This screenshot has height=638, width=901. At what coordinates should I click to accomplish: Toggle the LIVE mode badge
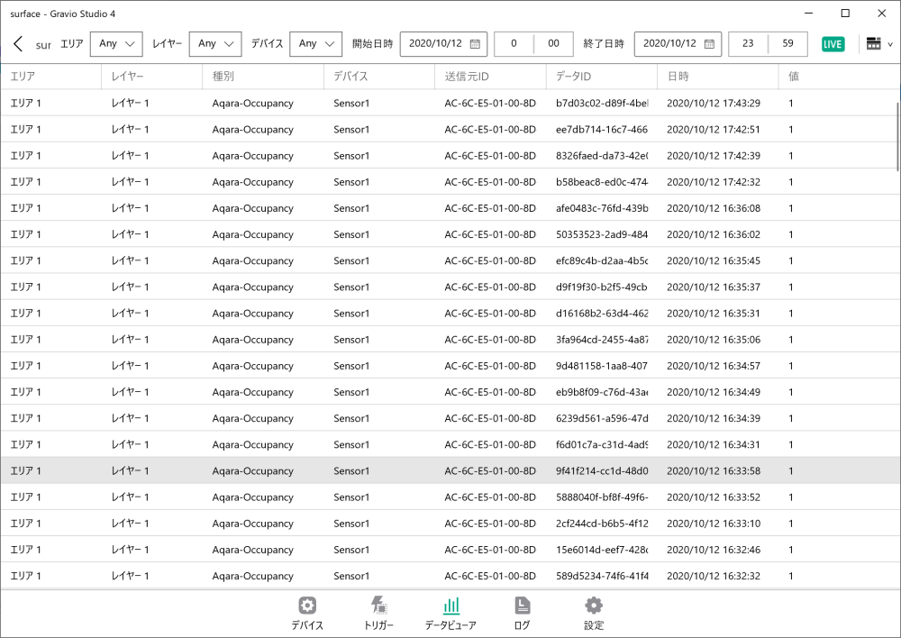833,43
